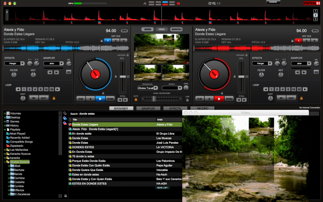Play the left deck track

[x=100, y=99]
